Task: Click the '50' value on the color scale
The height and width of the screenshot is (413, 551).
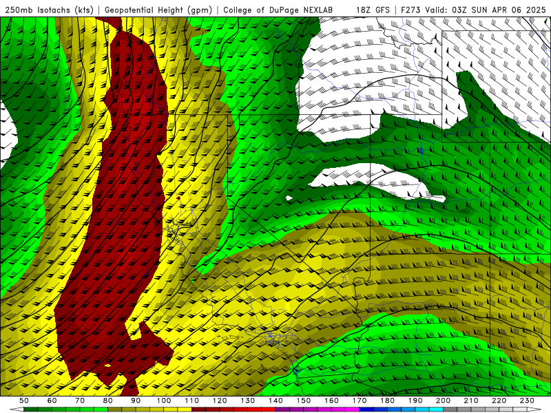Action: [x=24, y=401]
